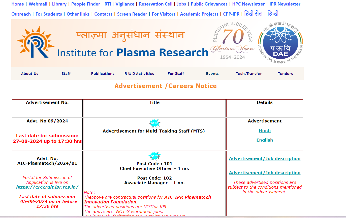Open the For Visitors link
The width and height of the screenshot is (346, 218).
pos(164,14)
